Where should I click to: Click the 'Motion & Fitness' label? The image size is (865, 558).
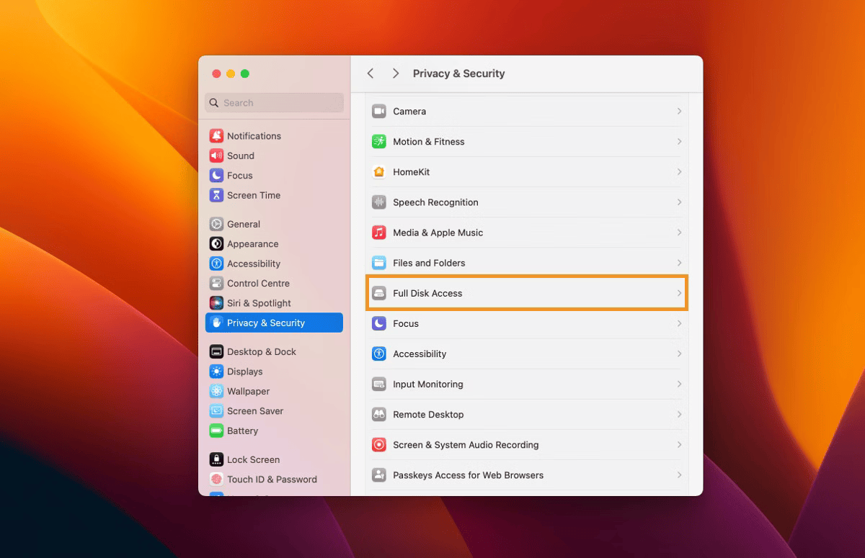(x=429, y=142)
